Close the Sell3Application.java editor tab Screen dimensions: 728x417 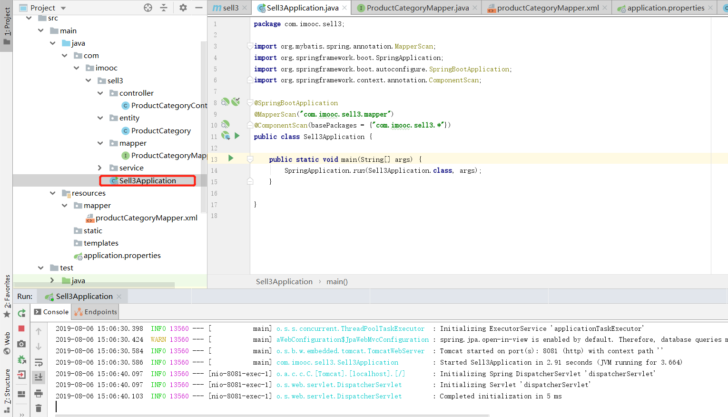coord(345,8)
